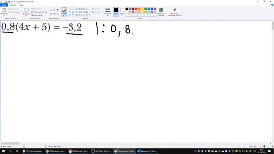Screen dimensions: 274x154
Task: Open the Windows Start menu
Action: pos(3,151)
